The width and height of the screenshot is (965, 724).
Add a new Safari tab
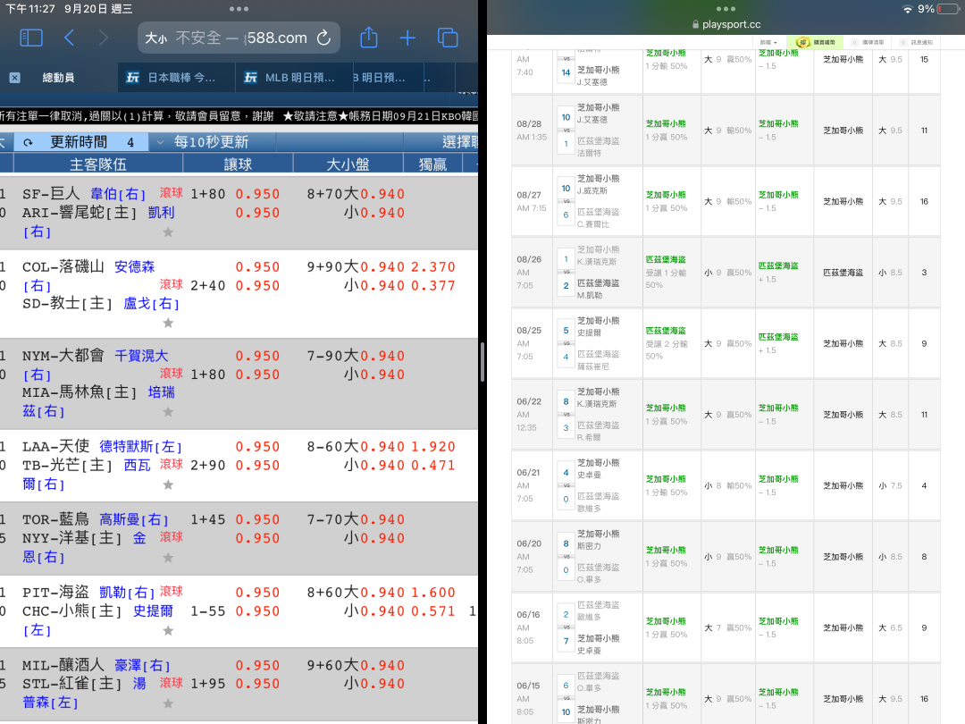click(x=407, y=38)
